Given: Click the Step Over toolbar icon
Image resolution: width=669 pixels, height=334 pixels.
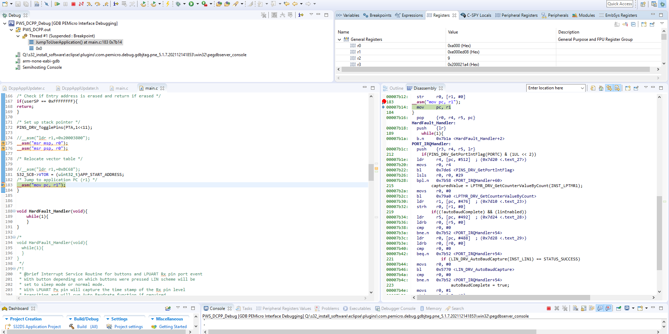Looking at the screenshot, I should (x=97, y=4).
